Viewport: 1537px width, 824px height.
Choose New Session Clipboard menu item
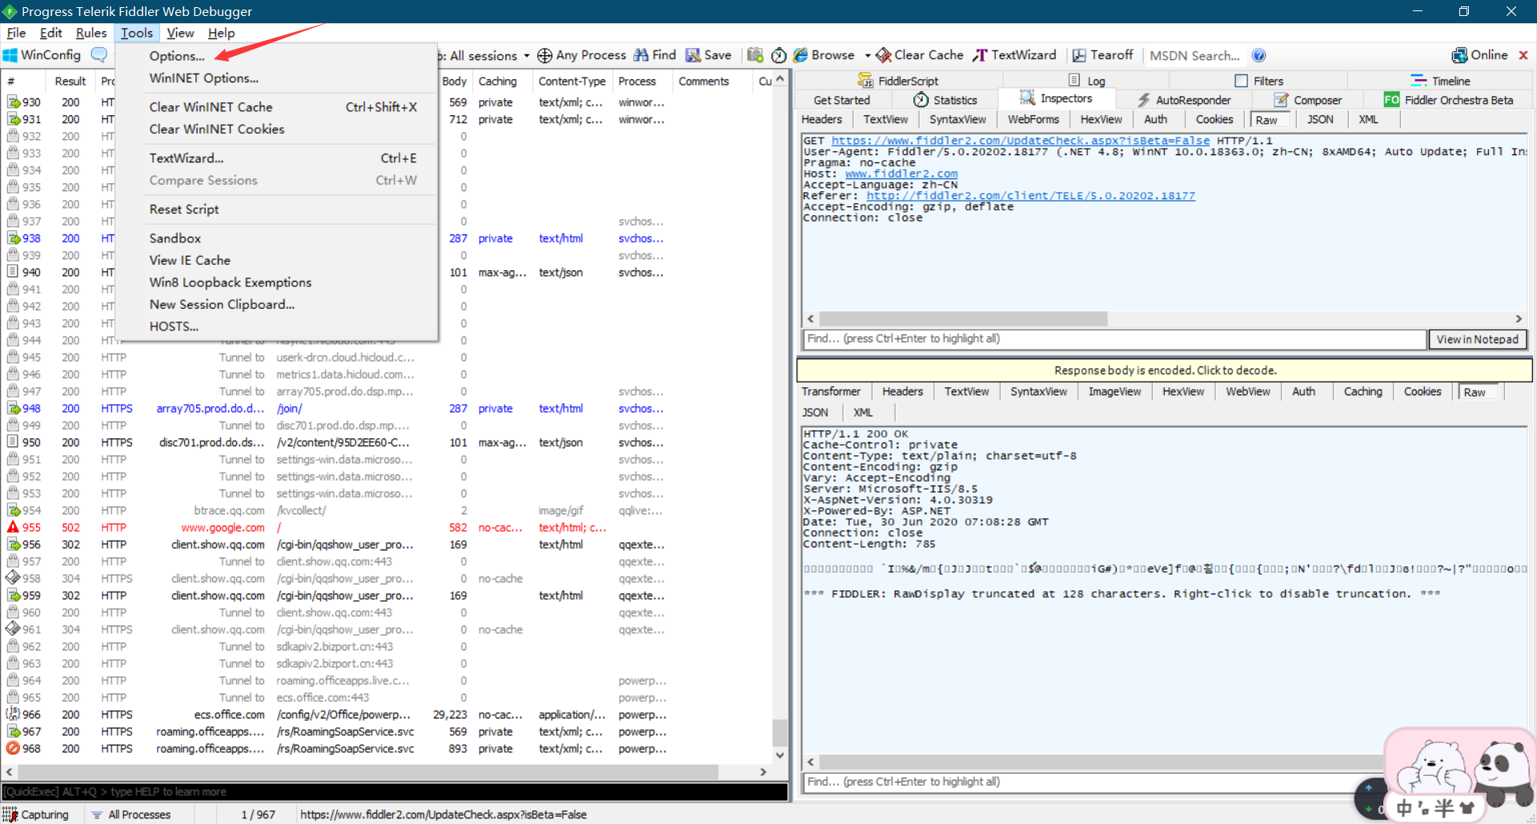[x=222, y=305]
